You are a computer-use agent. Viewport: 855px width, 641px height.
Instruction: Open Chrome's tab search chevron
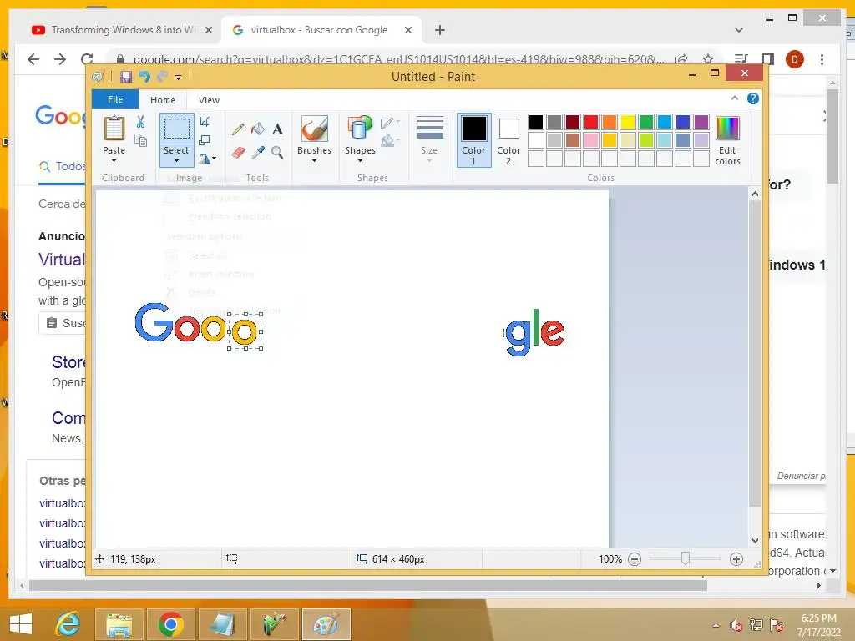coord(739,30)
